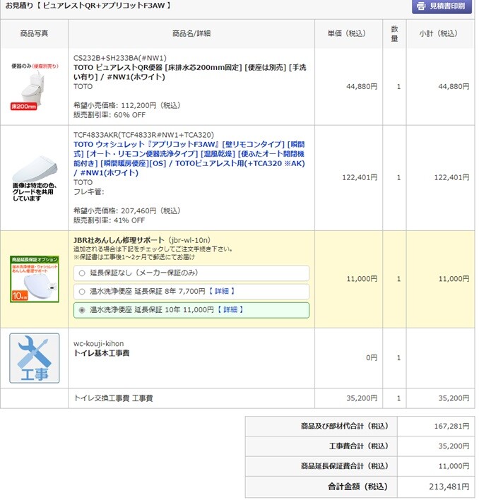This screenshot has height=500, width=479.
Task: Open TOTO ウォシュレット アプリコットF3AW product link
Action: [x=189, y=158]
